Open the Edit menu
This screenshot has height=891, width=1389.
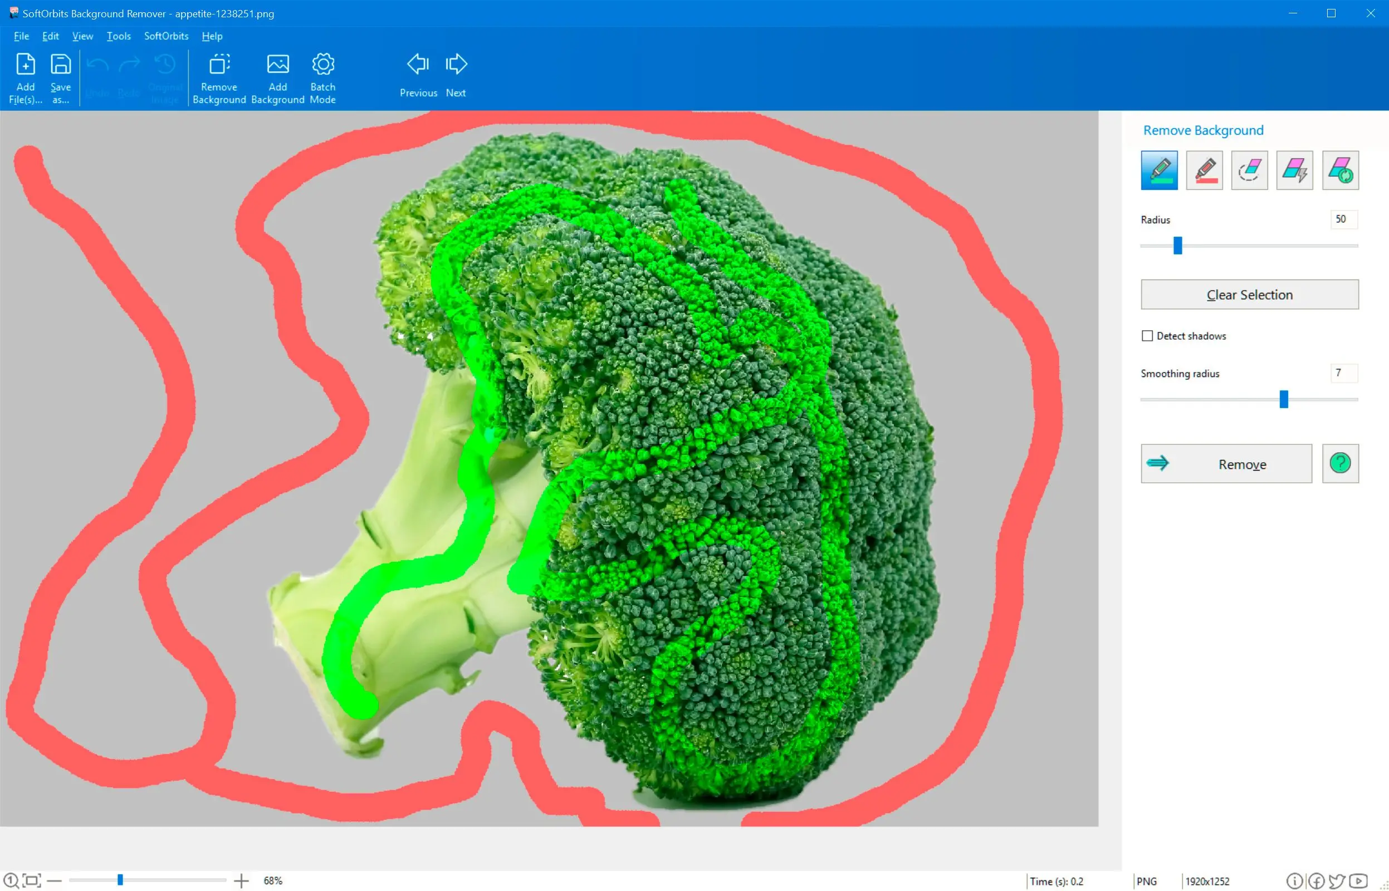[50, 36]
